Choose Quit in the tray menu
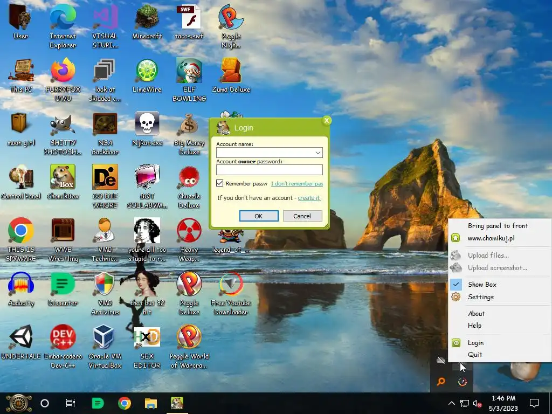 tap(474, 355)
